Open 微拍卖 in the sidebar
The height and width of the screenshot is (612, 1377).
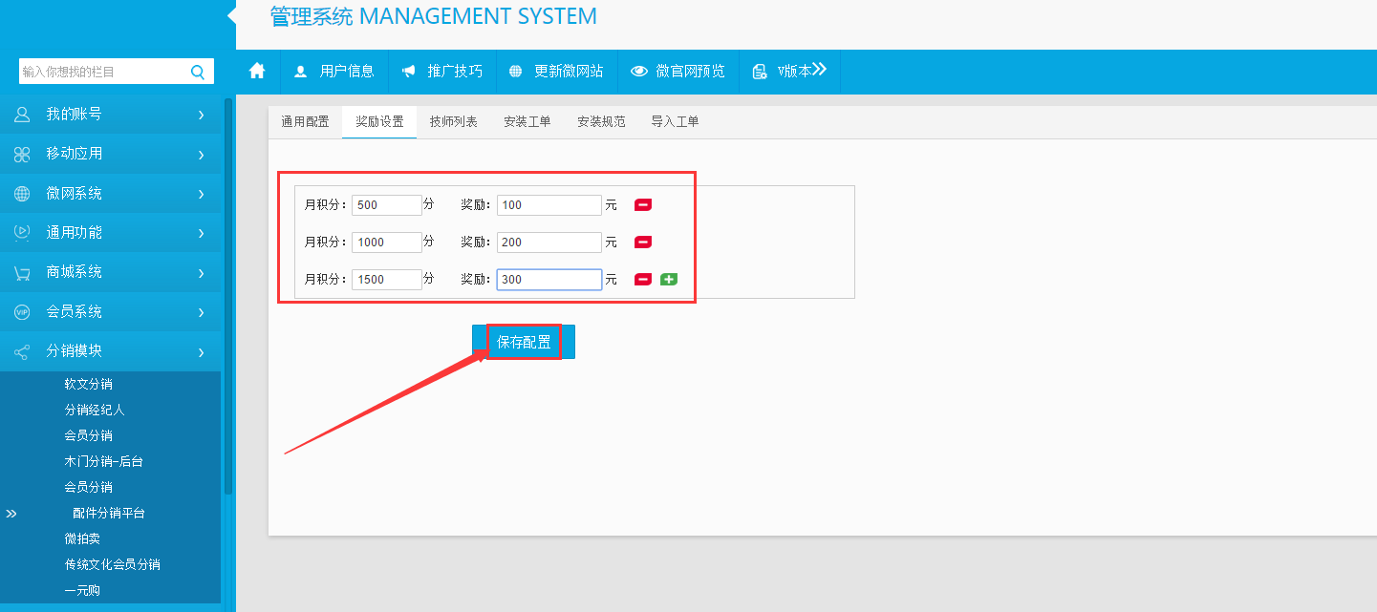point(82,538)
